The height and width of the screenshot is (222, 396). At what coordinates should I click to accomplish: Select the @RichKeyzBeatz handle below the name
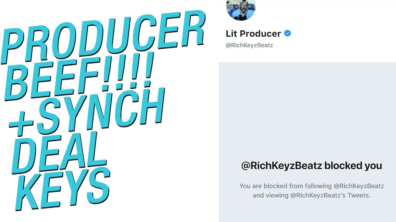249,45
